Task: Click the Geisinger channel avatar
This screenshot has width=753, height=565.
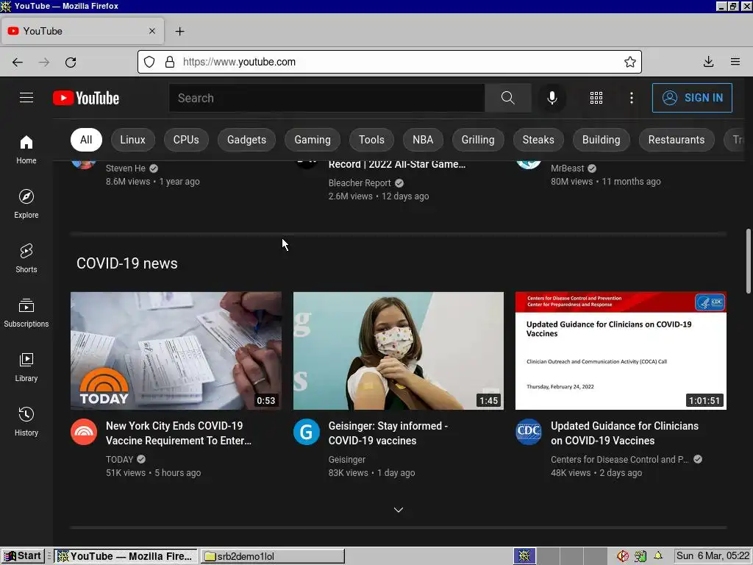Action: pyautogui.click(x=307, y=432)
